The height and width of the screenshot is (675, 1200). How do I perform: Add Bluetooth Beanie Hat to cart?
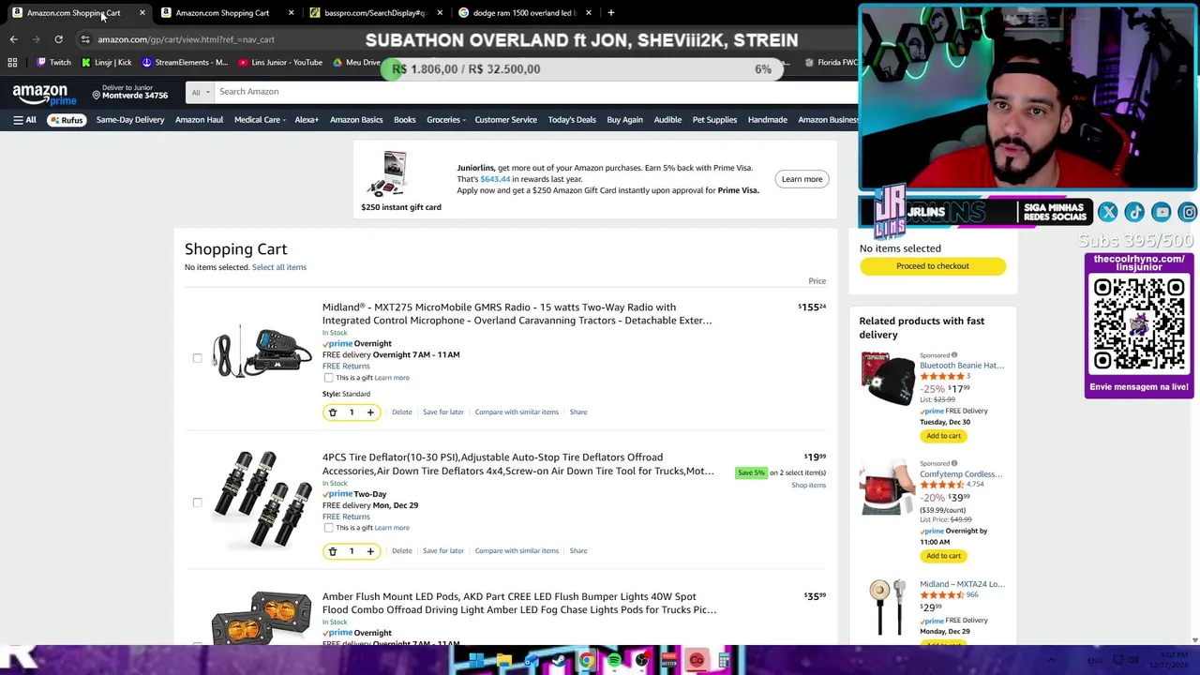(x=943, y=436)
